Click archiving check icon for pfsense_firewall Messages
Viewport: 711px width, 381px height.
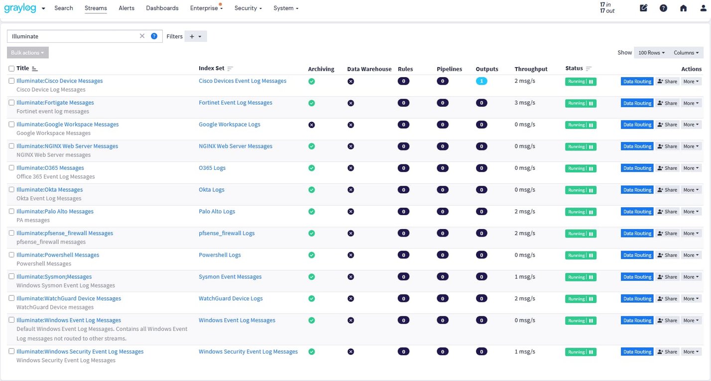click(x=312, y=233)
